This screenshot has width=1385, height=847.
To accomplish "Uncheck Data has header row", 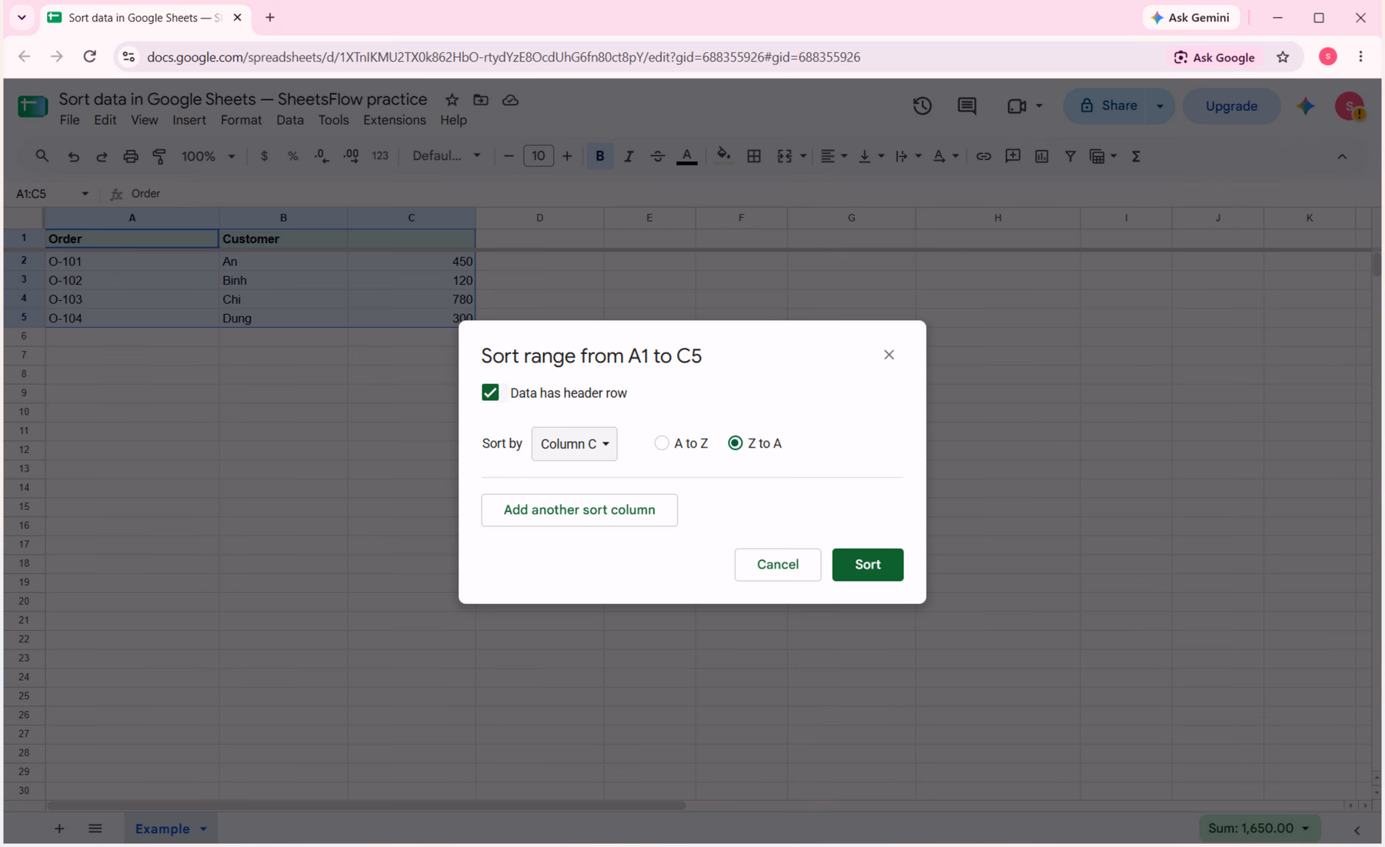I will pyautogui.click(x=490, y=392).
